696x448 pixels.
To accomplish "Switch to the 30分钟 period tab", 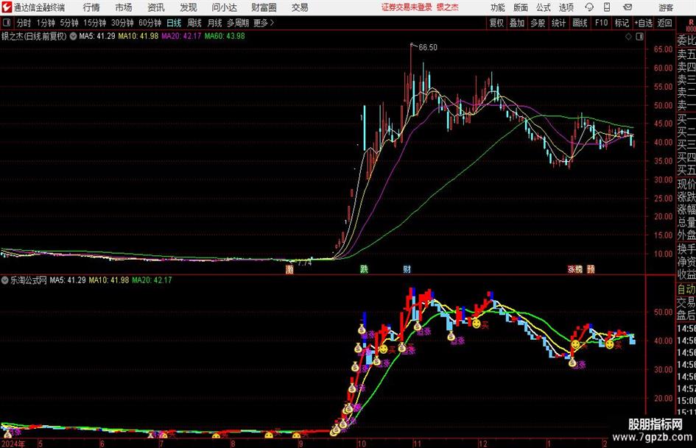I will coord(122,23).
